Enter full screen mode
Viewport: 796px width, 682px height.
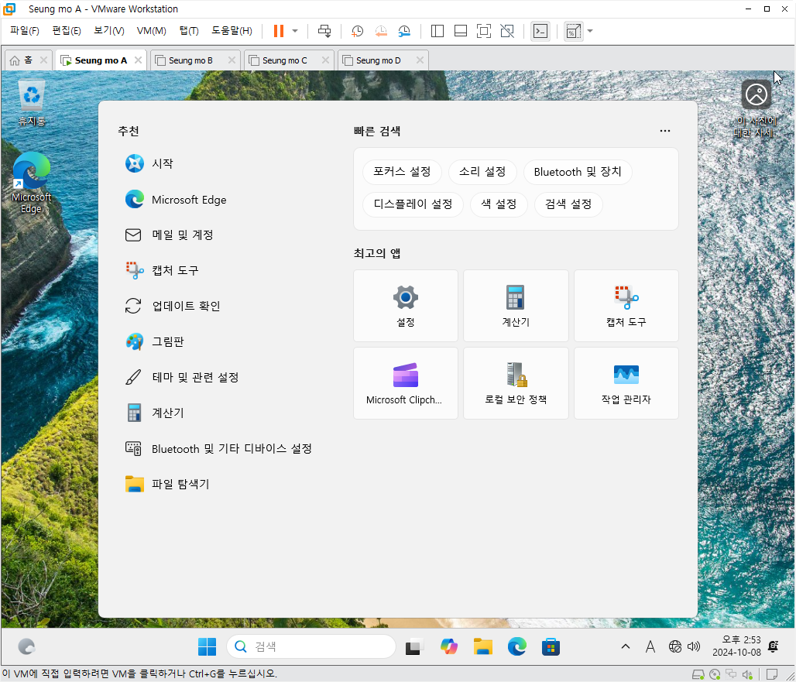[x=484, y=31]
